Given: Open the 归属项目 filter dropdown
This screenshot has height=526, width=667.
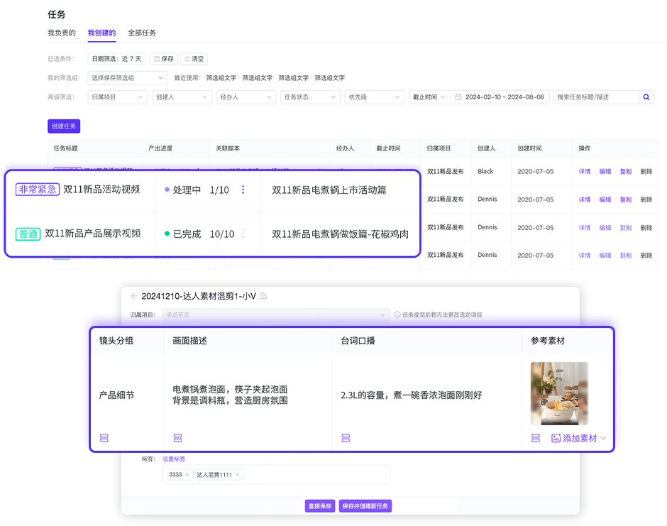Looking at the screenshot, I should coord(117,97).
